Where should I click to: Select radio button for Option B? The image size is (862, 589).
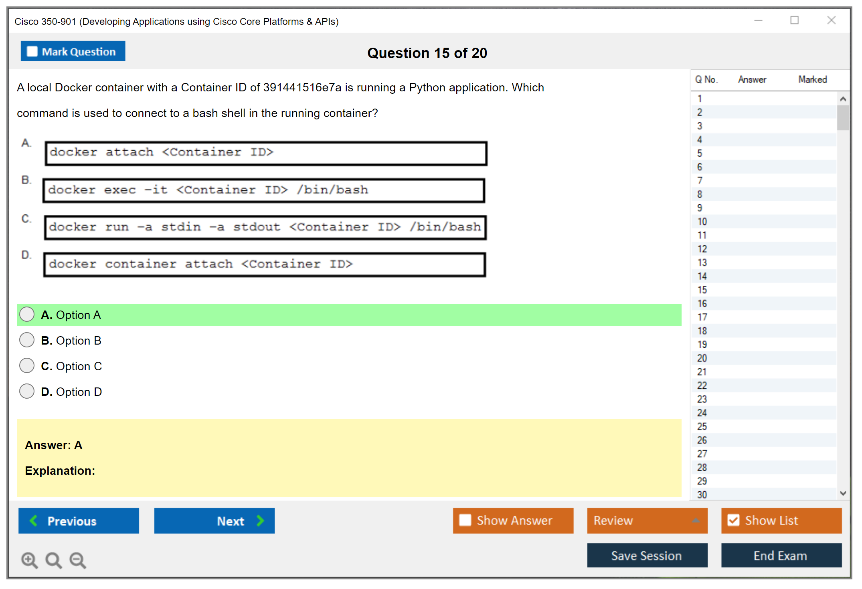27,340
